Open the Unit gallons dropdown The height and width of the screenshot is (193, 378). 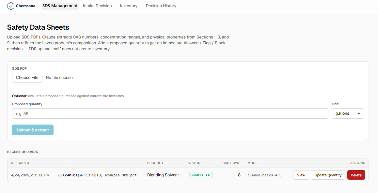pos(348,113)
